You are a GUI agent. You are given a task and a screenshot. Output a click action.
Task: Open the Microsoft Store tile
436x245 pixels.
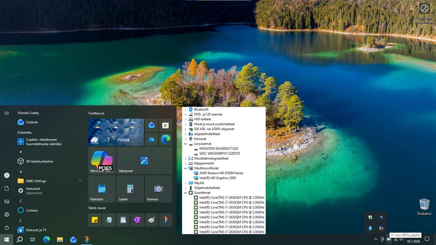click(x=165, y=125)
